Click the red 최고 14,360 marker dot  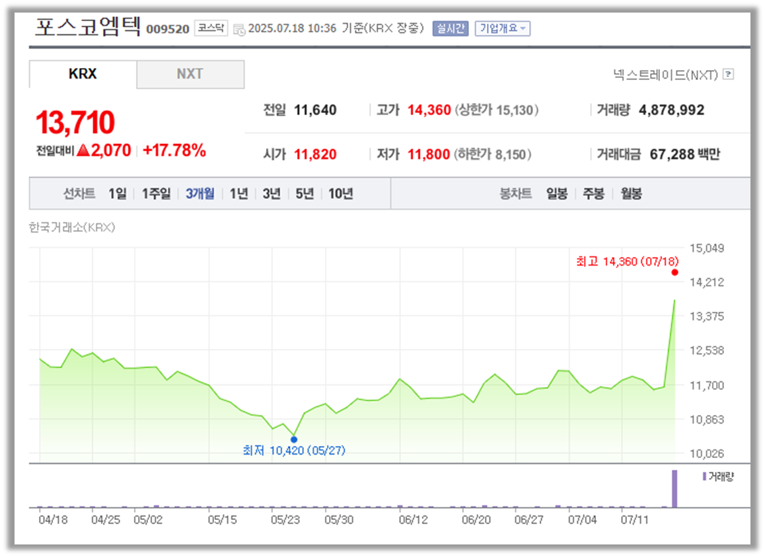coord(674,272)
